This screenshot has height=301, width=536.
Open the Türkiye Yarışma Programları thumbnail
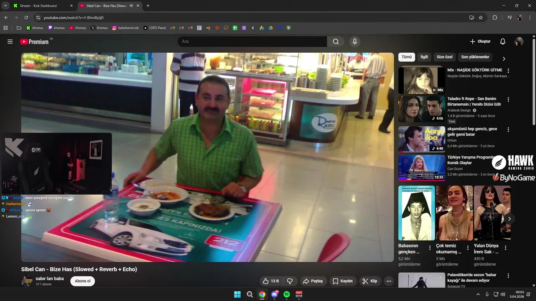click(x=421, y=168)
